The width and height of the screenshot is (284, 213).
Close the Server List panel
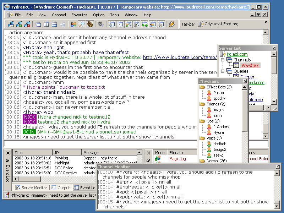click(274, 48)
